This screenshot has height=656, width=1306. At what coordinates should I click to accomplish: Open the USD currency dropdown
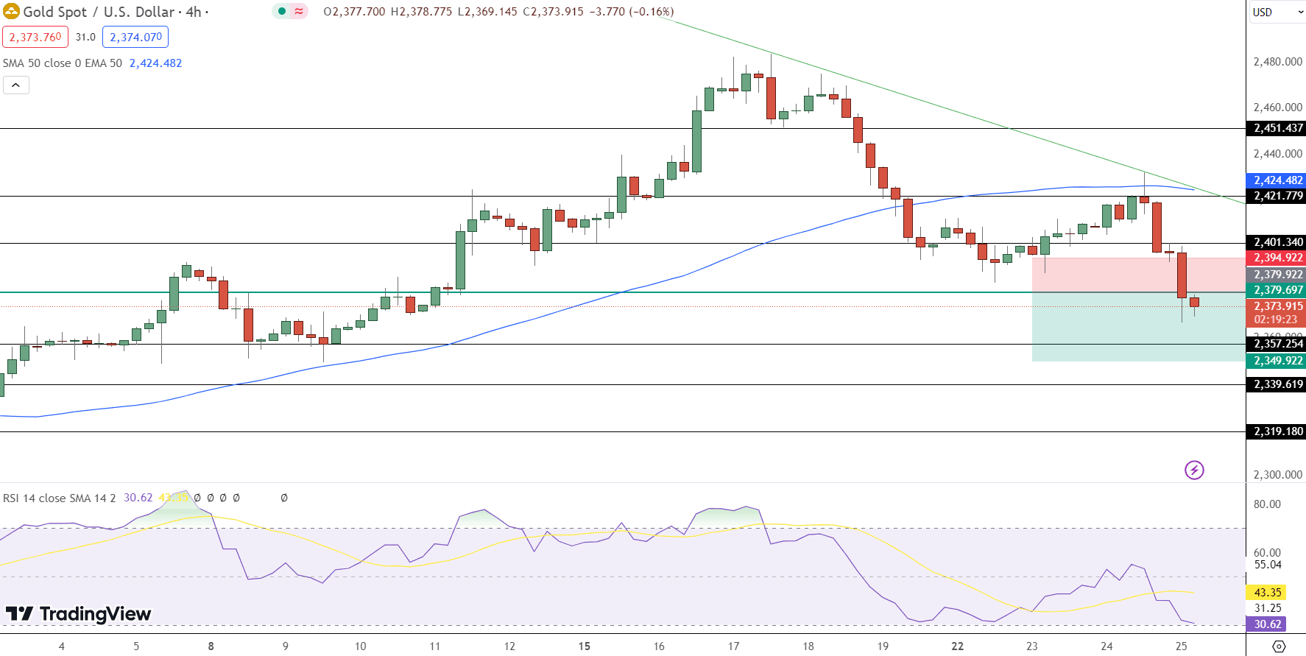(1277, 12)
